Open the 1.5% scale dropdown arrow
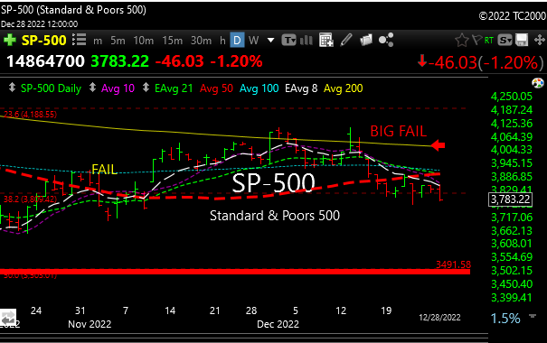This screenshot has height=343, width=547. click(533, 316)
